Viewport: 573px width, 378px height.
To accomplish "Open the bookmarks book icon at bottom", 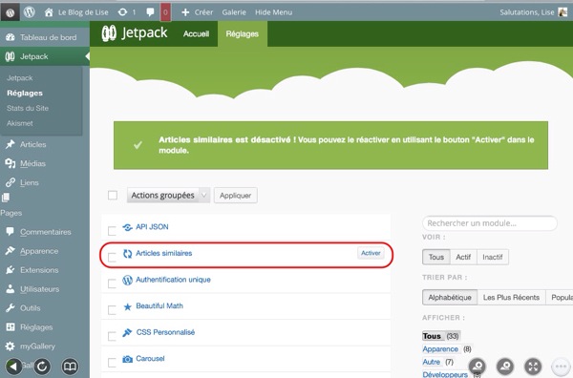I will [x=70, y=367].
